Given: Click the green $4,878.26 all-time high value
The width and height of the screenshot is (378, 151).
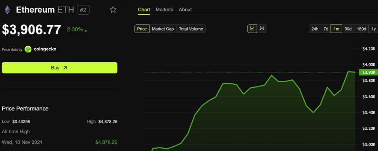Looking at the screenshot, I should click(106, 142).
